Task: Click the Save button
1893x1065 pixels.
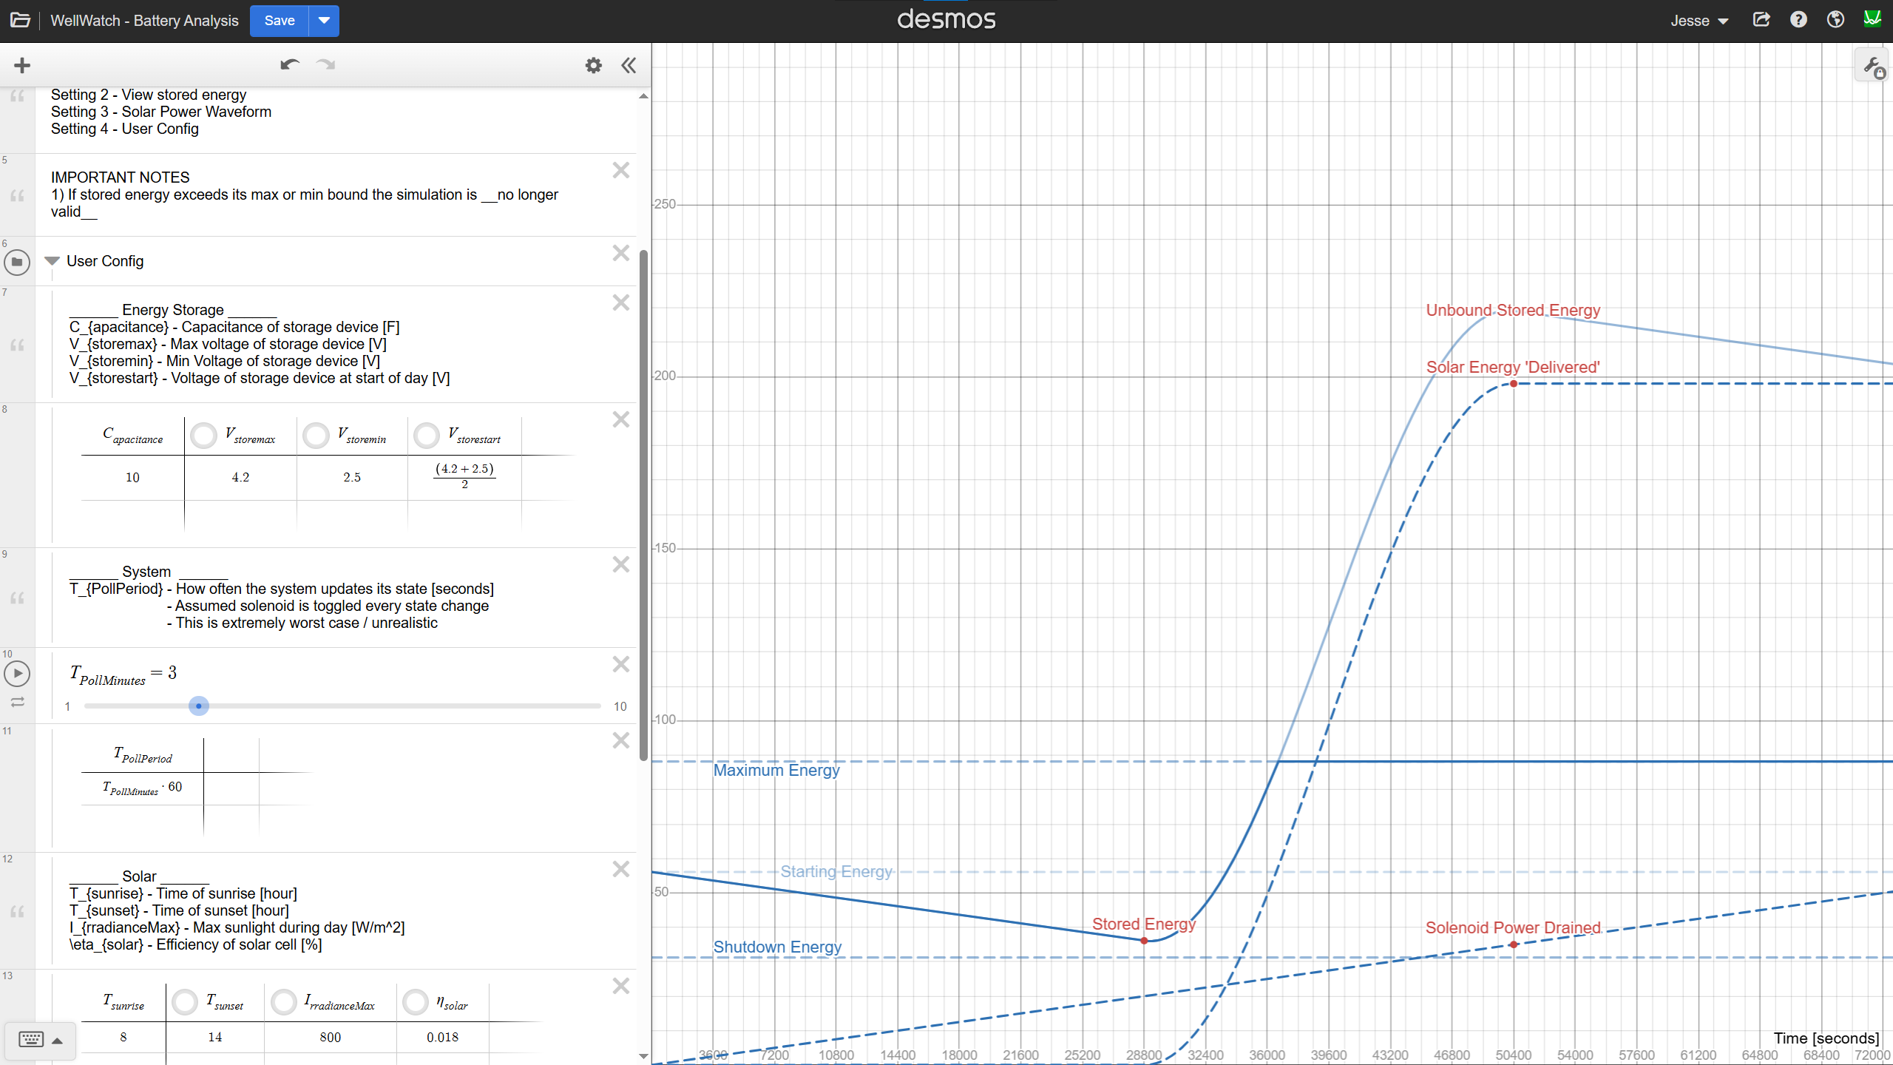Action: [x=280, y=21]
